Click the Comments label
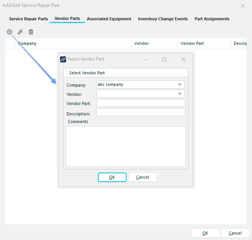Image resolution: width=252 pixels, height=240 pixels. (78, 122)
